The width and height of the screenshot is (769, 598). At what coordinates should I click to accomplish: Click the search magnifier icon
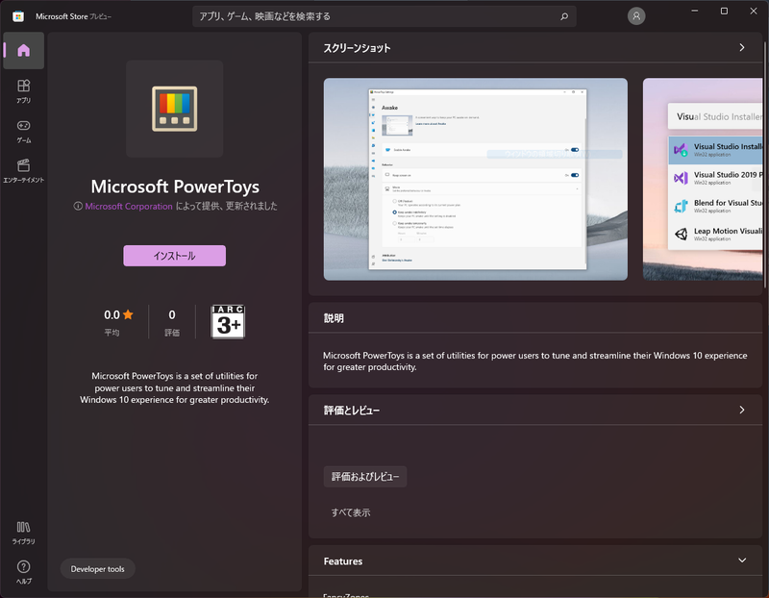point(563,16)
